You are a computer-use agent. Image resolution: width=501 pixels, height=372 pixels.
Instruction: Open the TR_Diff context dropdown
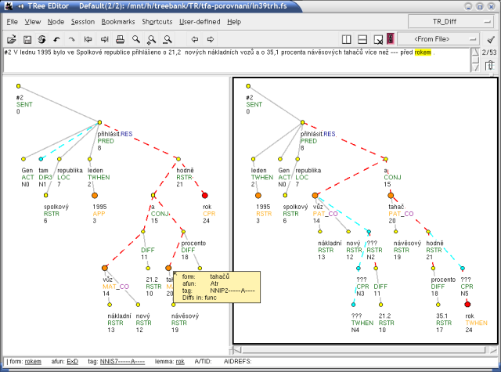point(451,22)
